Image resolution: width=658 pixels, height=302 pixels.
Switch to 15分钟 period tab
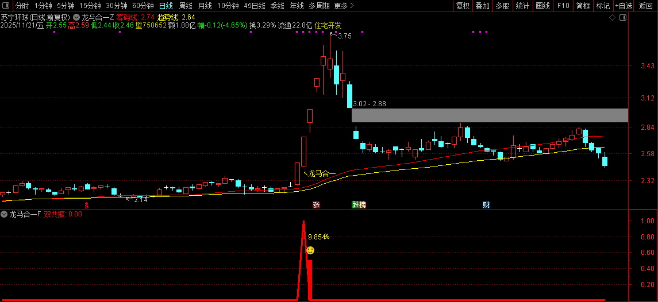(90, 6)
